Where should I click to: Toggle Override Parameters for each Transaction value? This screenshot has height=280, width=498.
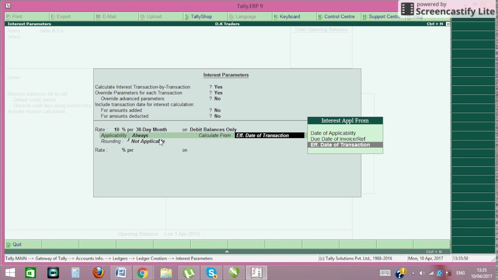coord(218,93)
